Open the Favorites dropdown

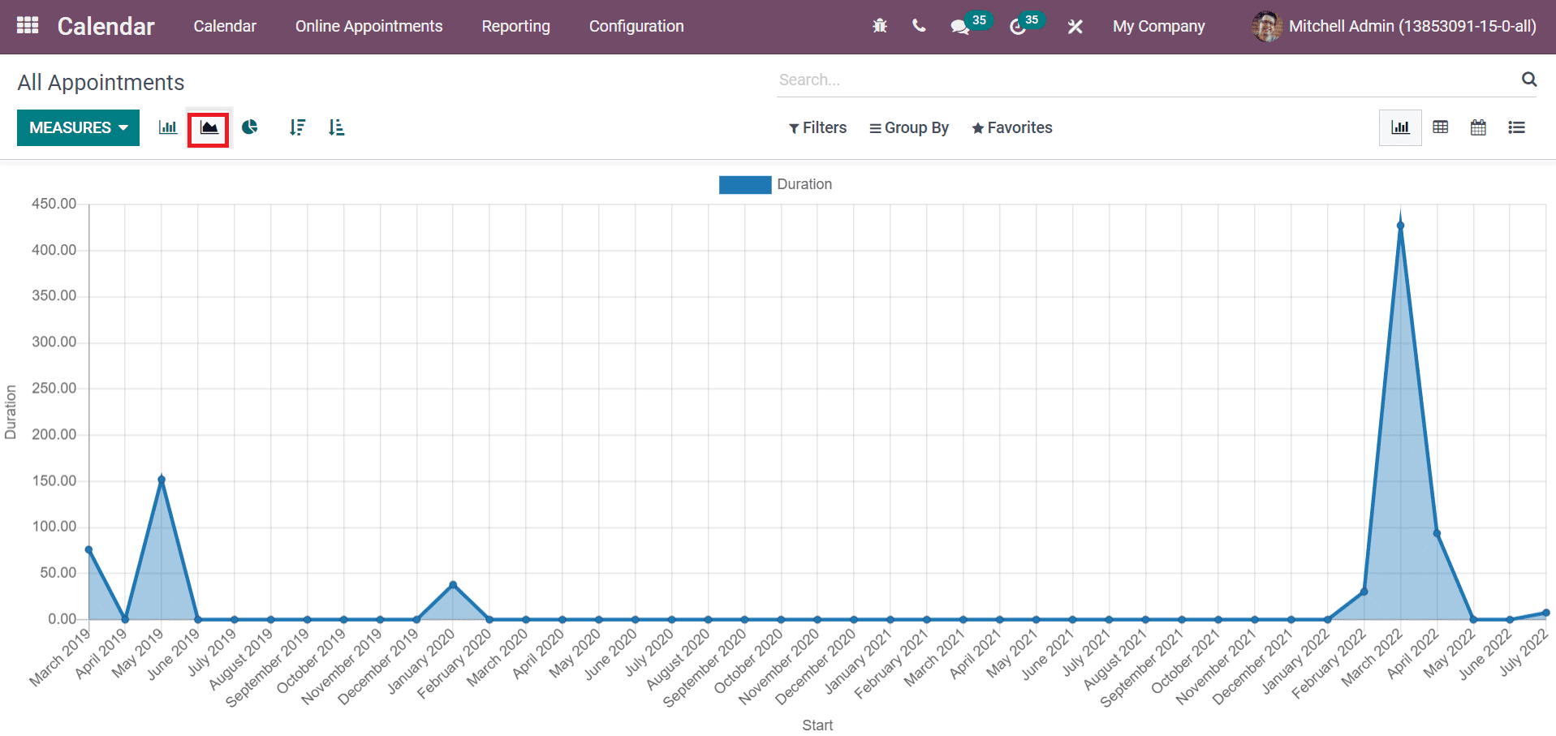(1011, 127)
